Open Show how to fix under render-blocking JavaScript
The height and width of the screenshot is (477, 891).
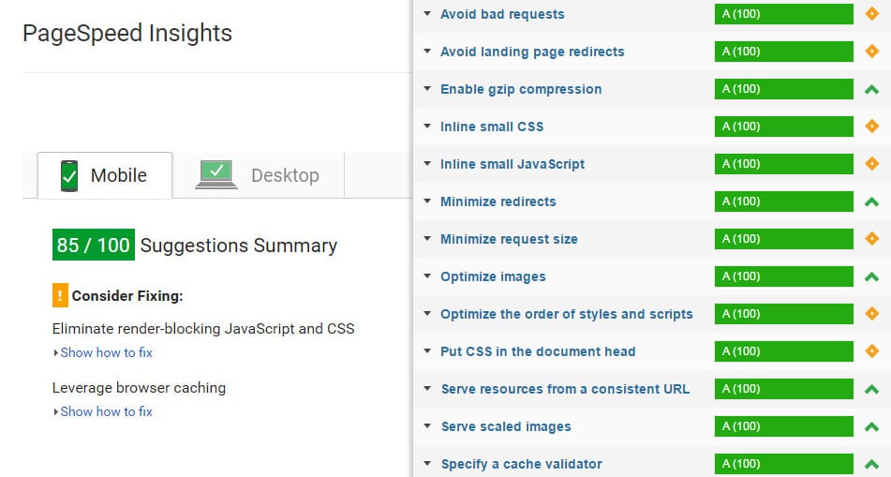point(106,352)
